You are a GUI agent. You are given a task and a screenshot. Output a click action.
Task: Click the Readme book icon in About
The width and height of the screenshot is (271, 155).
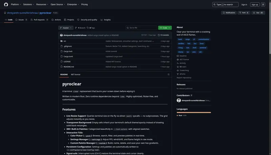[178, 56]
